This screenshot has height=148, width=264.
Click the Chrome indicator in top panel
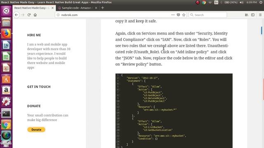click(x=204, y=2)
